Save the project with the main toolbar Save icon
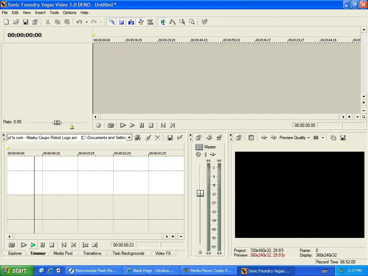 click(26, 22)
